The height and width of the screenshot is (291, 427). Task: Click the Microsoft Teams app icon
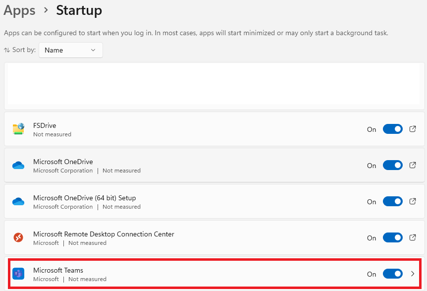click(18, 274)
